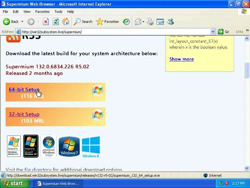Click the 64-bit Setup download link
The image size is (250, 188).
pyautogui.click(x=24, y=90)
